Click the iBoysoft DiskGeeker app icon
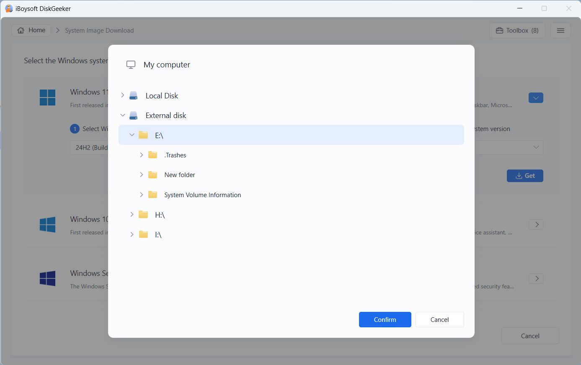581x365 pixels. [x=9, y=8]
